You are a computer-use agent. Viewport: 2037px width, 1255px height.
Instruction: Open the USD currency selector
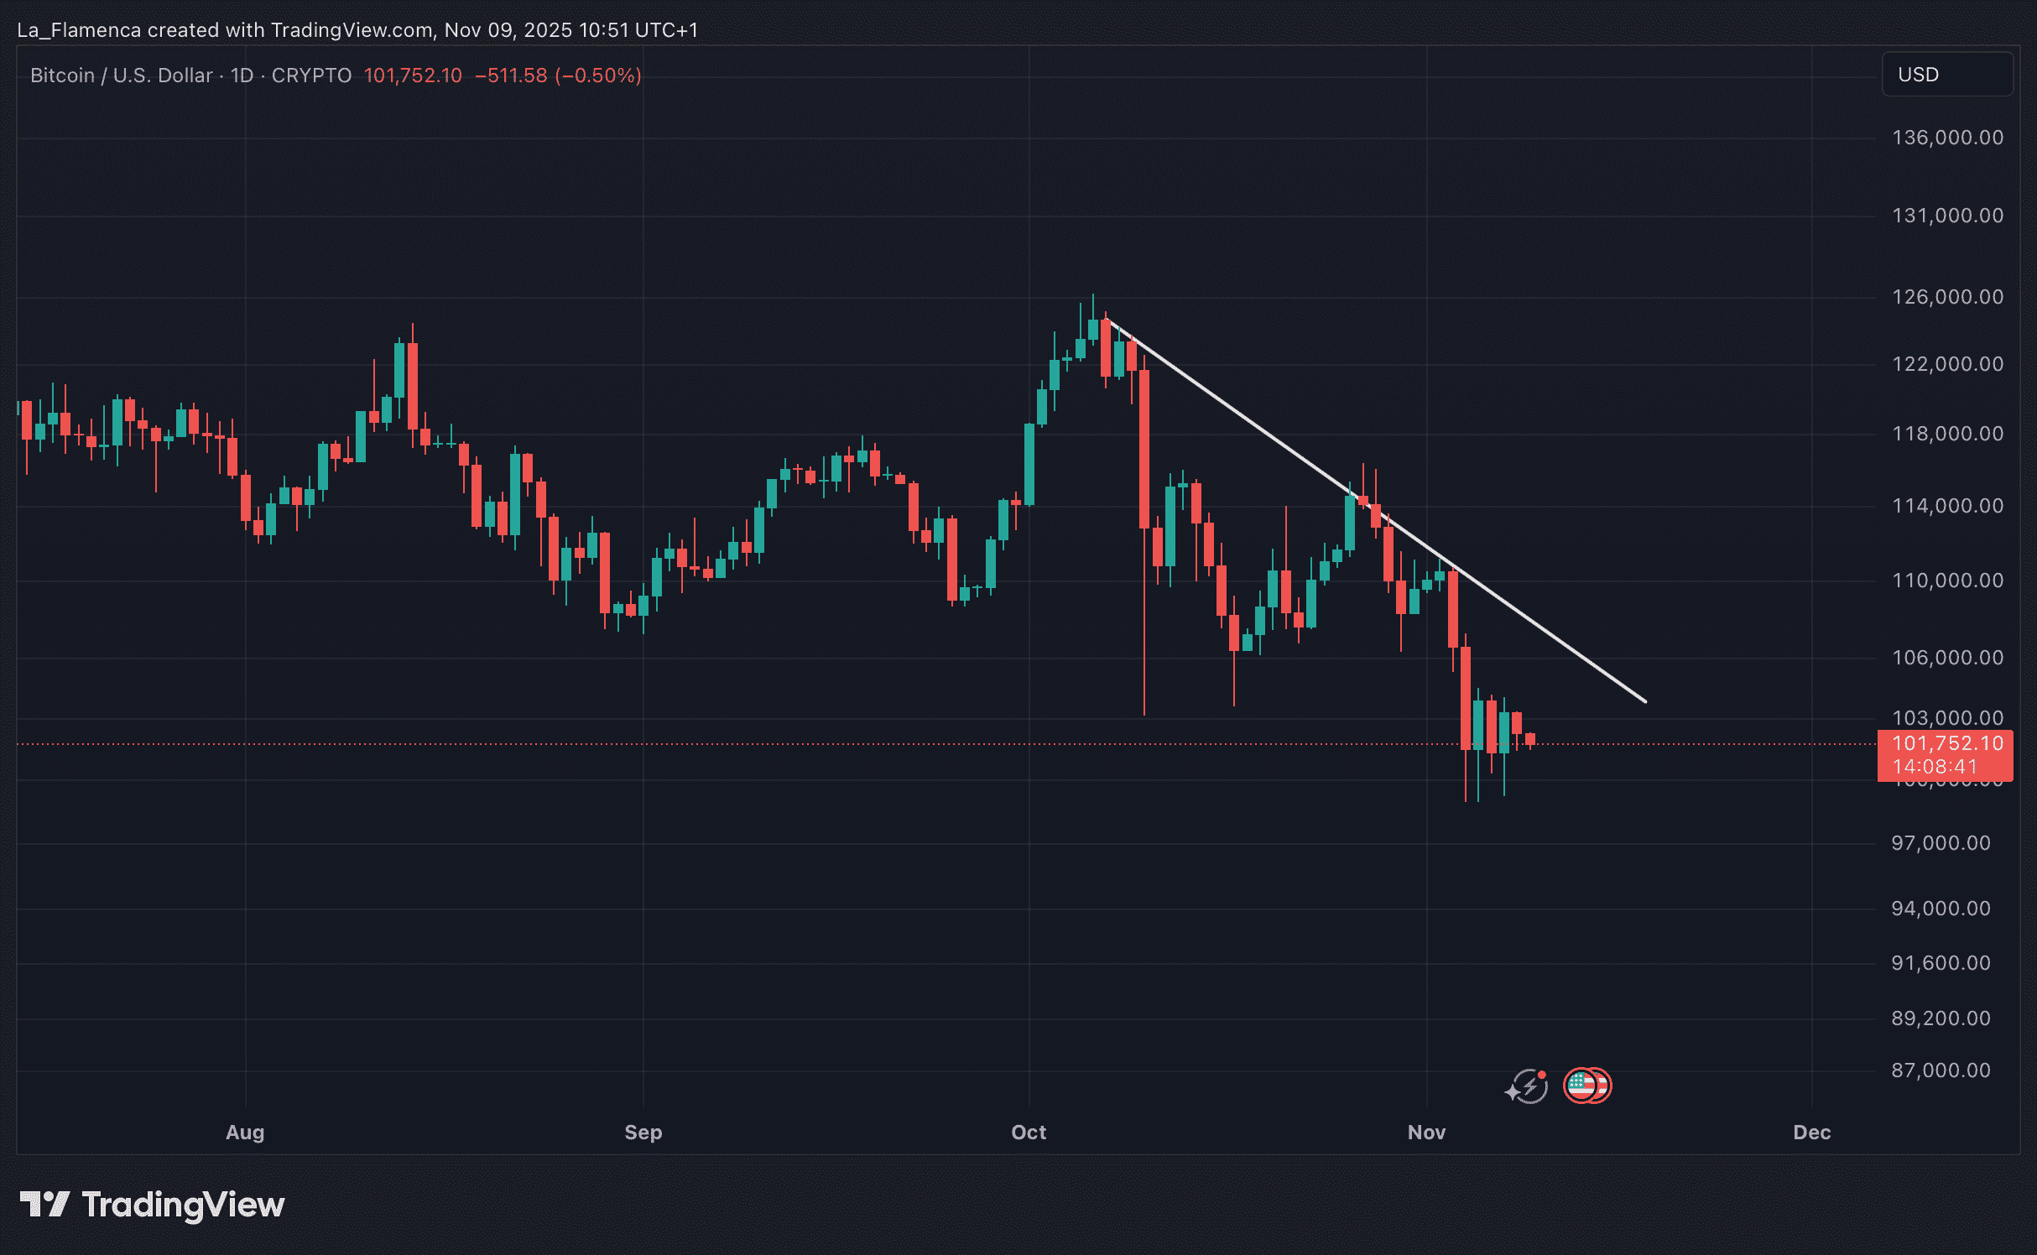(x=1946, y=75)
